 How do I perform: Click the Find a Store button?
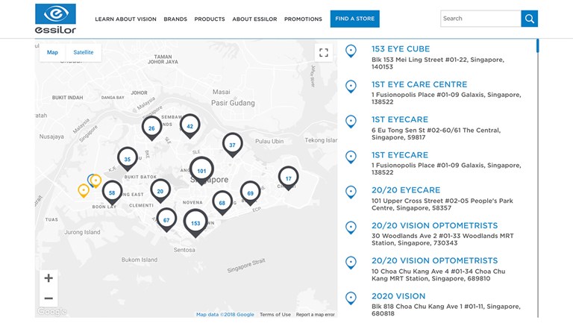coord(354,19)
